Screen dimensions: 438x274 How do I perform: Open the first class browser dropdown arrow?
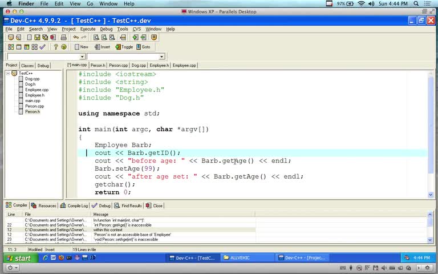coord(82,57)
